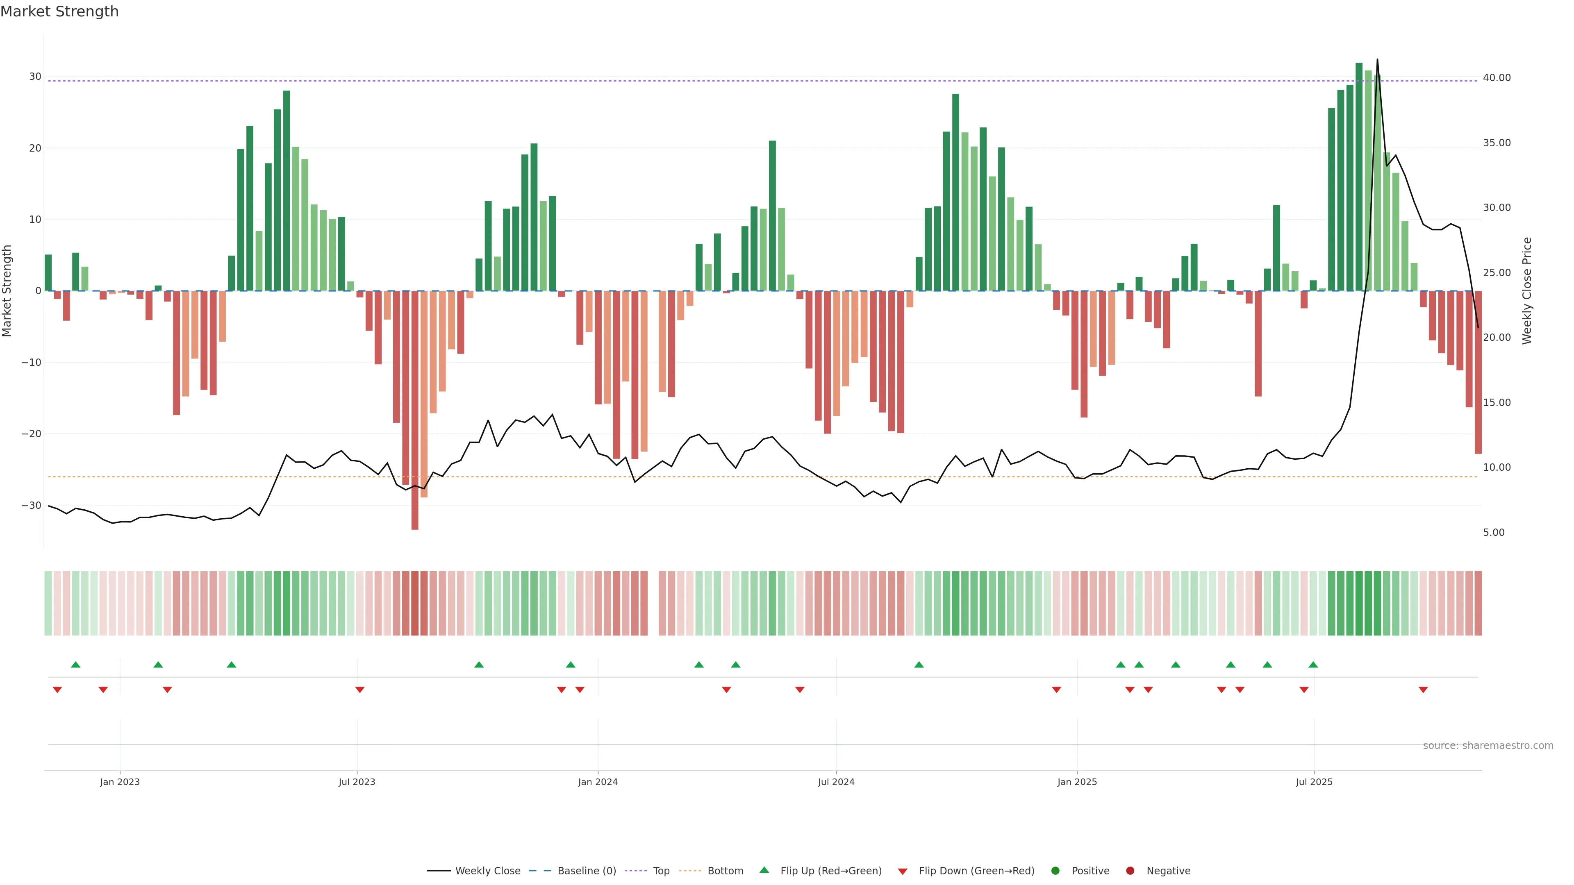Click the green Positive circle in legend
This screenshot has height=885, width=1574.
(1055, 871)
